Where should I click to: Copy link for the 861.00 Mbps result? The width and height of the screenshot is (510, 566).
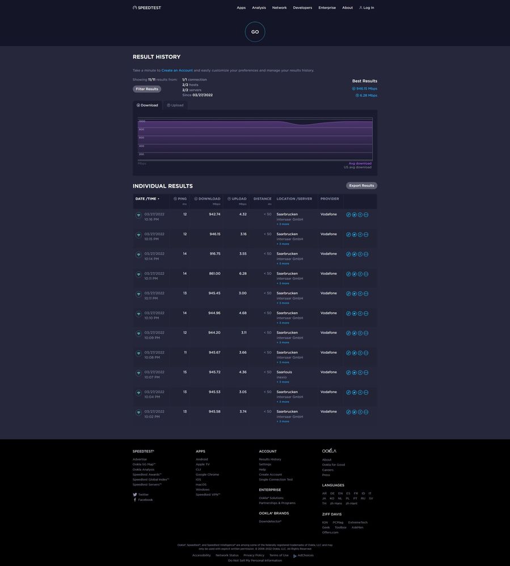click(x=348, y=274)
